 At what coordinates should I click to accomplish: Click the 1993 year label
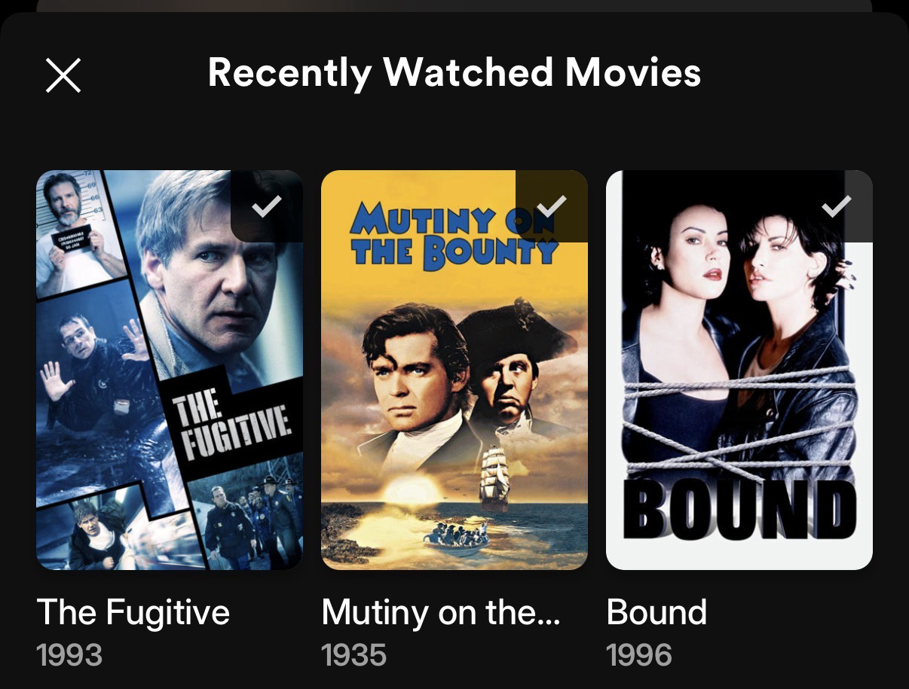point(69,655)
